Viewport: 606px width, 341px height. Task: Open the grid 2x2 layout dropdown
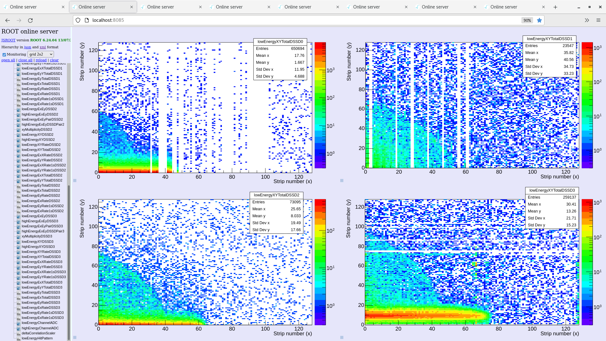pyautogui.click(x=41, y=54)
